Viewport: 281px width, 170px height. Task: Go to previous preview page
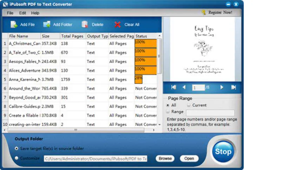[184, 87]
